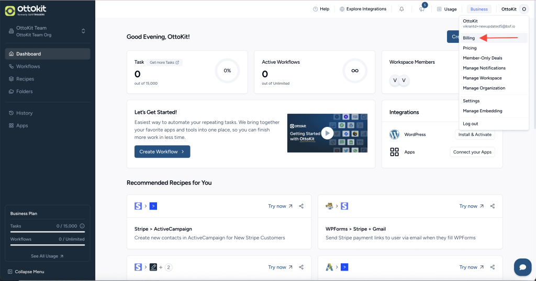Select Billing from the account menu
Image resolution: width=536 pixels, height=281 pixels.
[469, 38]
